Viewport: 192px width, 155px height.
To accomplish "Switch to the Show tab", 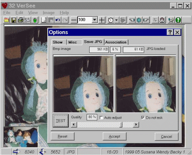I will coord(59,42).
